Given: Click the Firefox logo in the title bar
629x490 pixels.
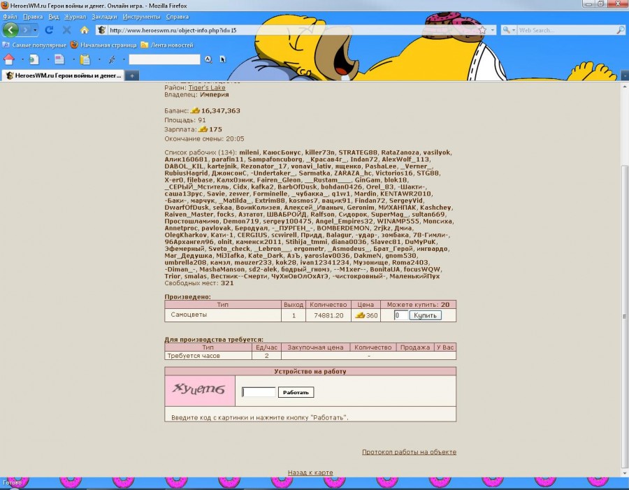Looking at the screenshot, I should click(5, 6).
